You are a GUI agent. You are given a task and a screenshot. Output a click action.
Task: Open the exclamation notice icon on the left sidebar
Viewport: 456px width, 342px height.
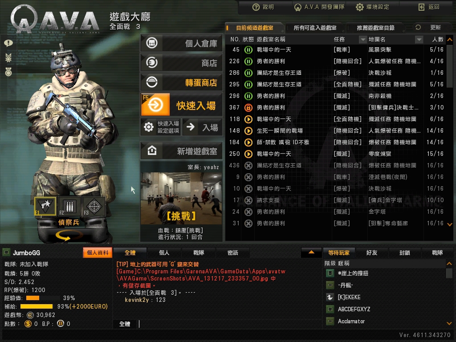point(8,43)
